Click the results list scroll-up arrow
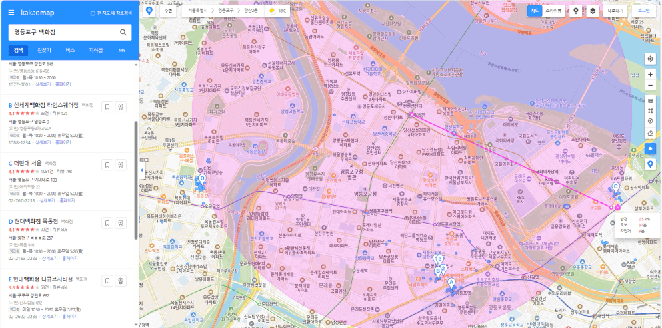This screenshot has width=662, height=328. pyautogui.click(x=135, y=65)
